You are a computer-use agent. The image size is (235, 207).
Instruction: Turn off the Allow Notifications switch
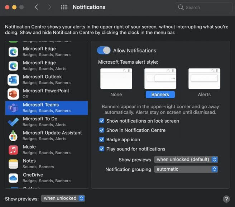[x=104, y=50]
